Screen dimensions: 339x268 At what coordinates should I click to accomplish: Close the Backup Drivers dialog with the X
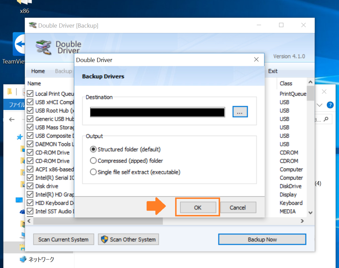pyautogui.click(x=256, y=59)
